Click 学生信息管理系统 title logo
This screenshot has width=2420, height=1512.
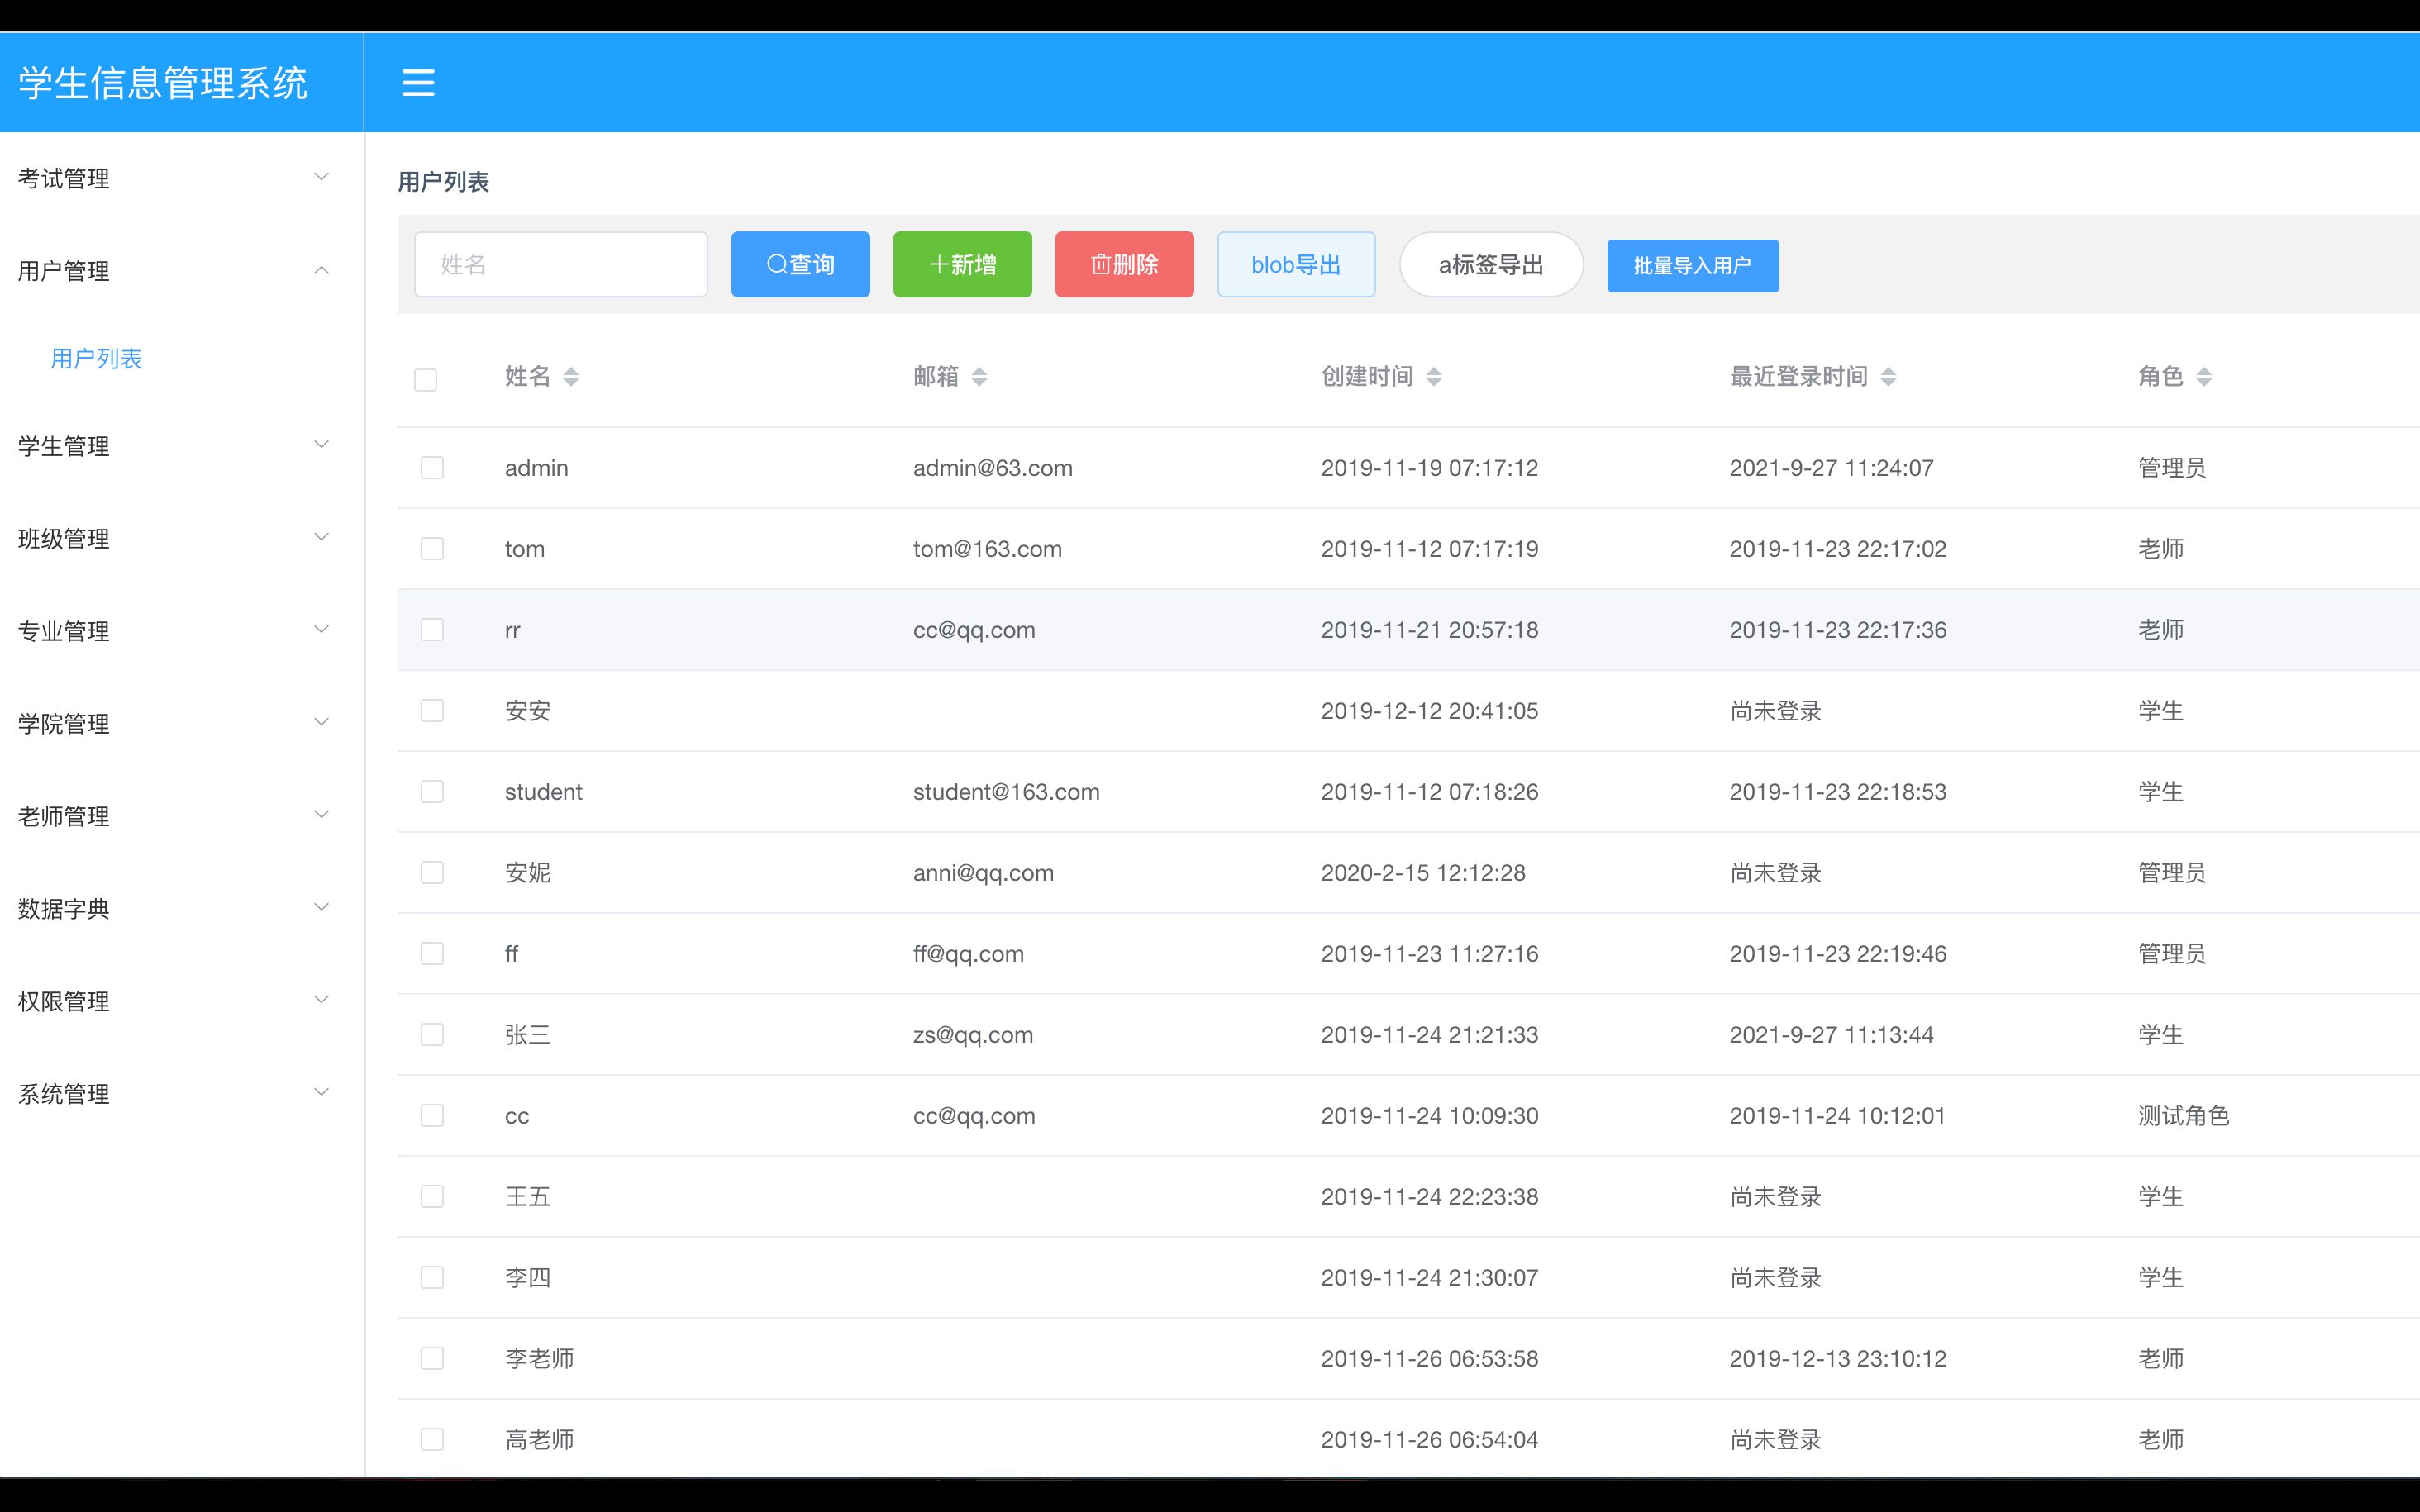pos(163,83)
